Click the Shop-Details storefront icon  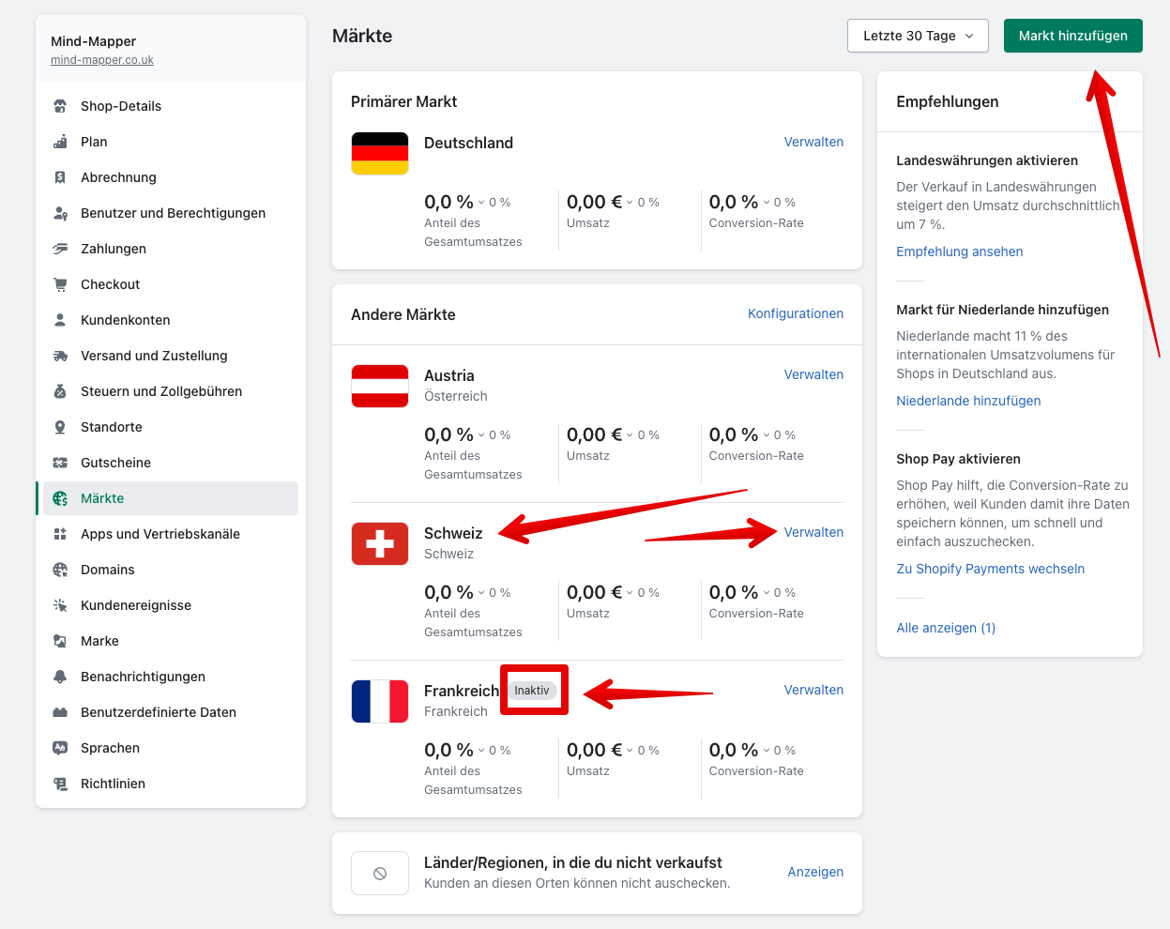[x=60, y=106]
